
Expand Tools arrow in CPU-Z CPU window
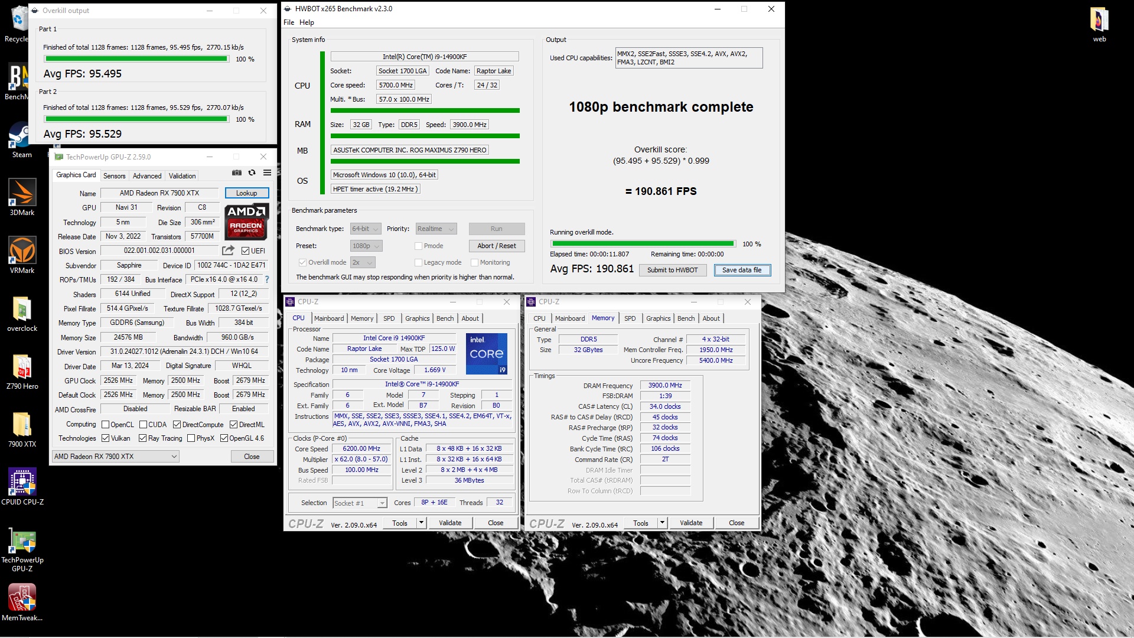tap(421, 523)
